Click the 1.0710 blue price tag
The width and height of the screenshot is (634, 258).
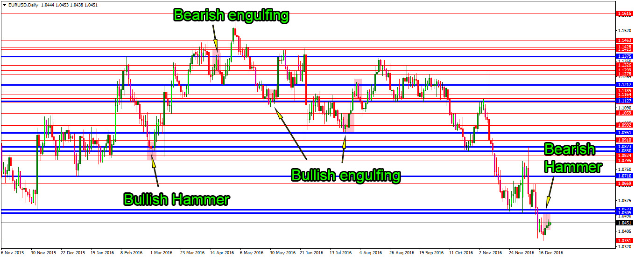tap(624, 176)
